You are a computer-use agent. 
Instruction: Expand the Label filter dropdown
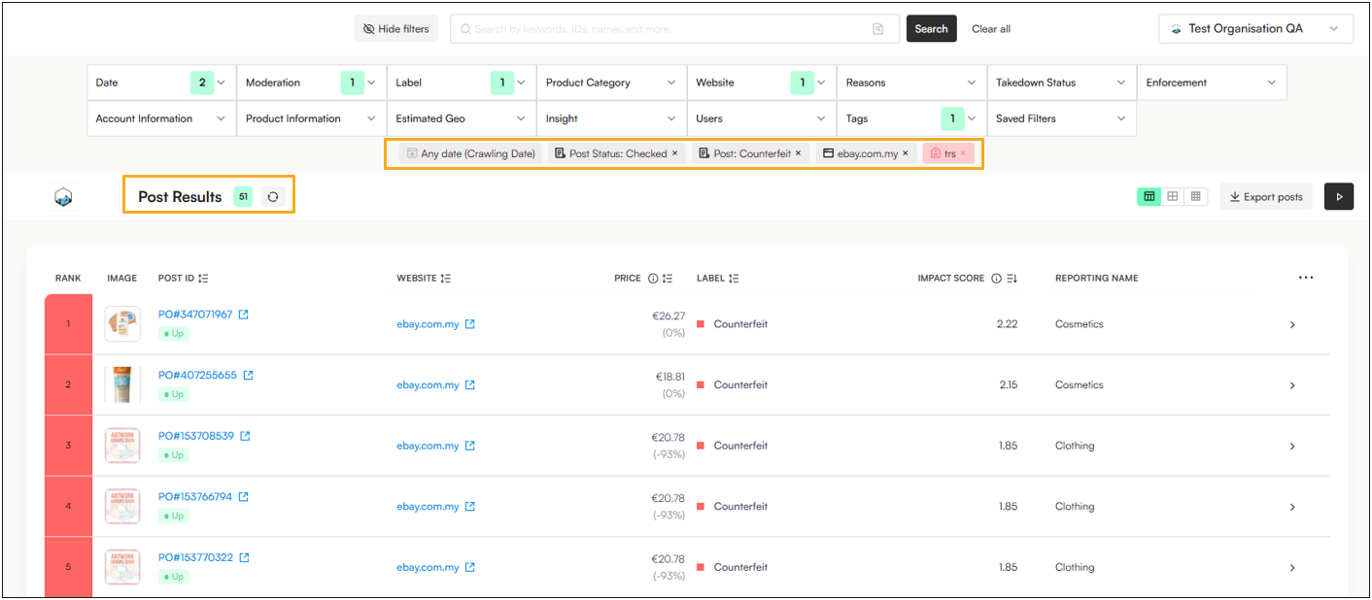(462, 83)
